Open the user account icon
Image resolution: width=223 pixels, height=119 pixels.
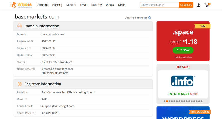[198, 5]
